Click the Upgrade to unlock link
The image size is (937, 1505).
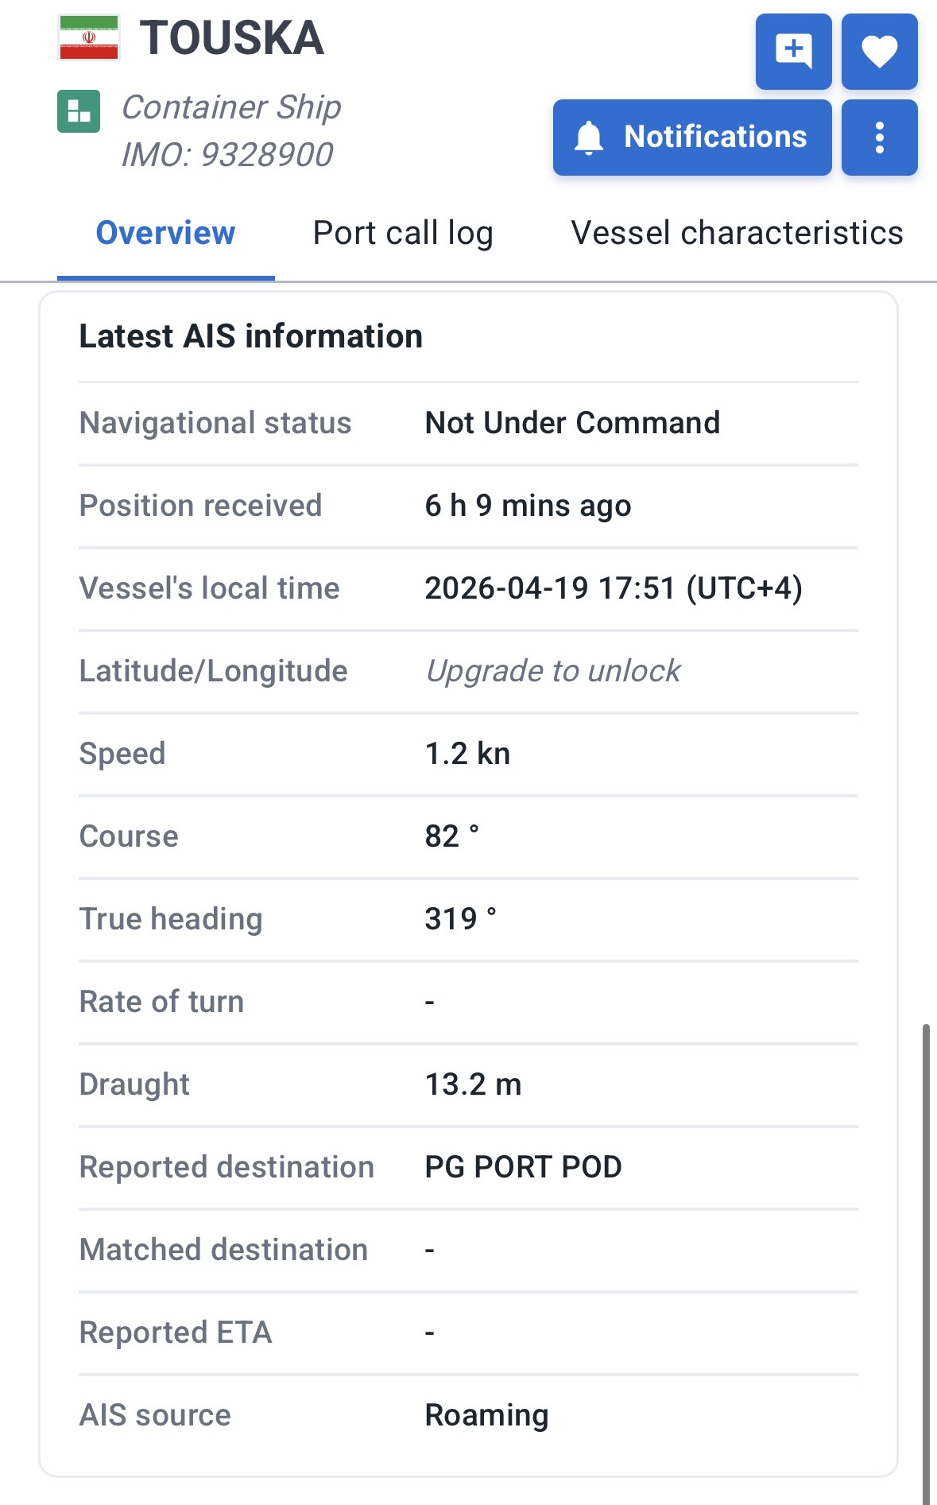(x=553, y=671)
